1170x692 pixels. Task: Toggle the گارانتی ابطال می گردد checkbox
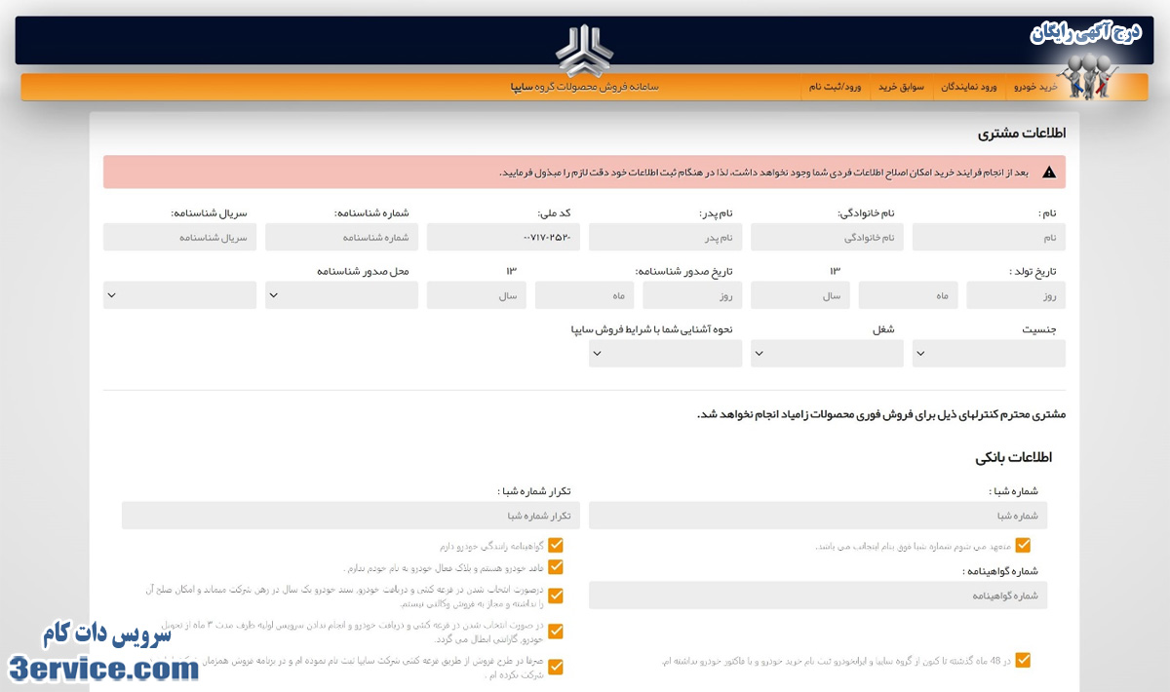pyautogui.click(x=556, y=631)
